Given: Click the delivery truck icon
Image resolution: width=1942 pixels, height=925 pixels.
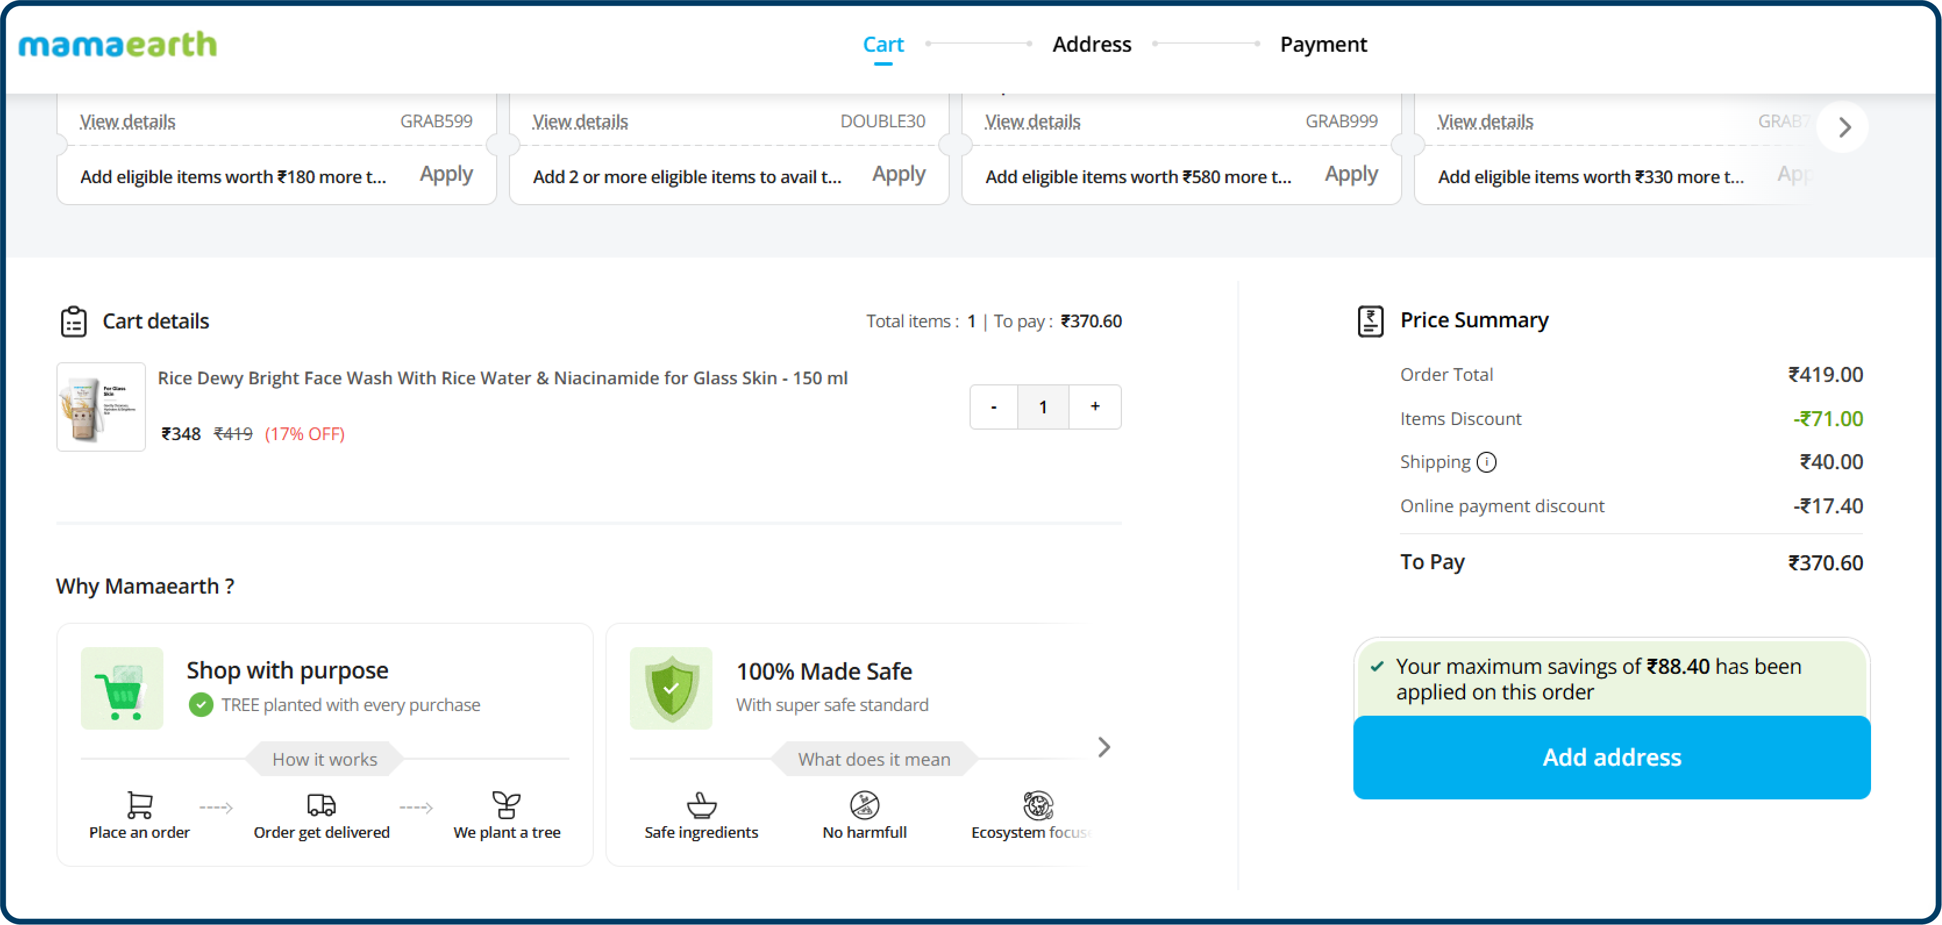Looking at the screenshot, I should tap(321, 805).
